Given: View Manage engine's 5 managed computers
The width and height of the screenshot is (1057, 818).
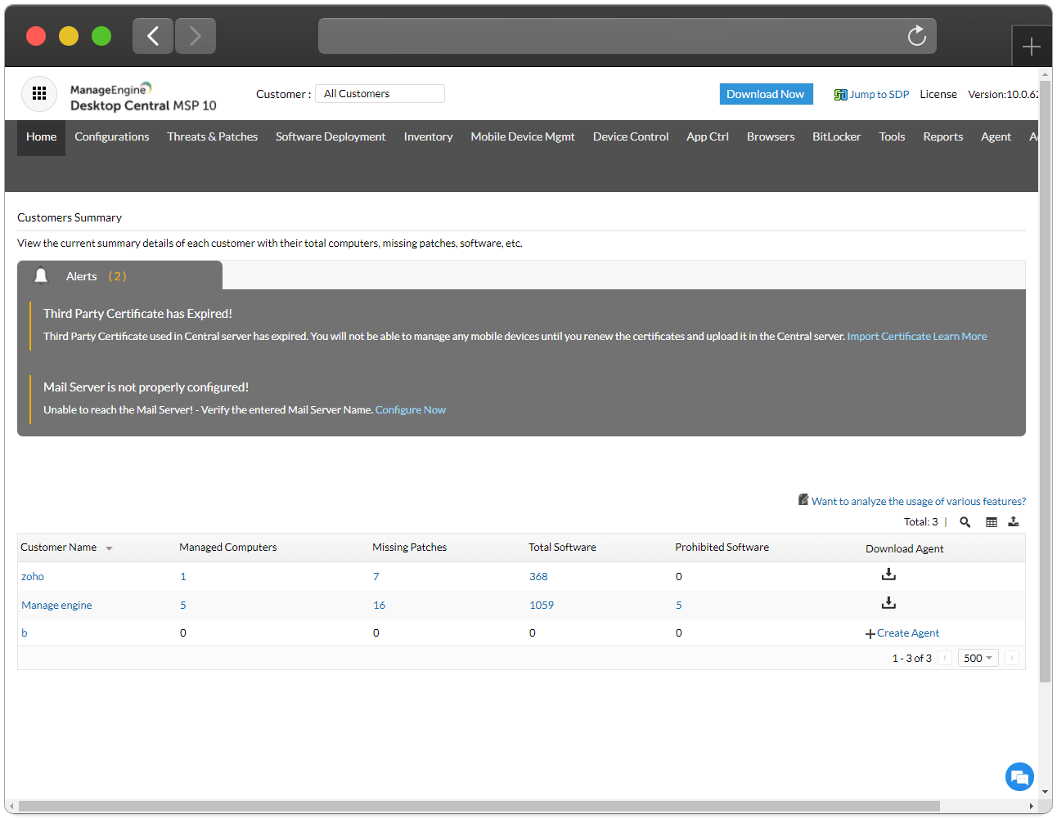Looking at the screenshot, I should [x=183, y=606].
